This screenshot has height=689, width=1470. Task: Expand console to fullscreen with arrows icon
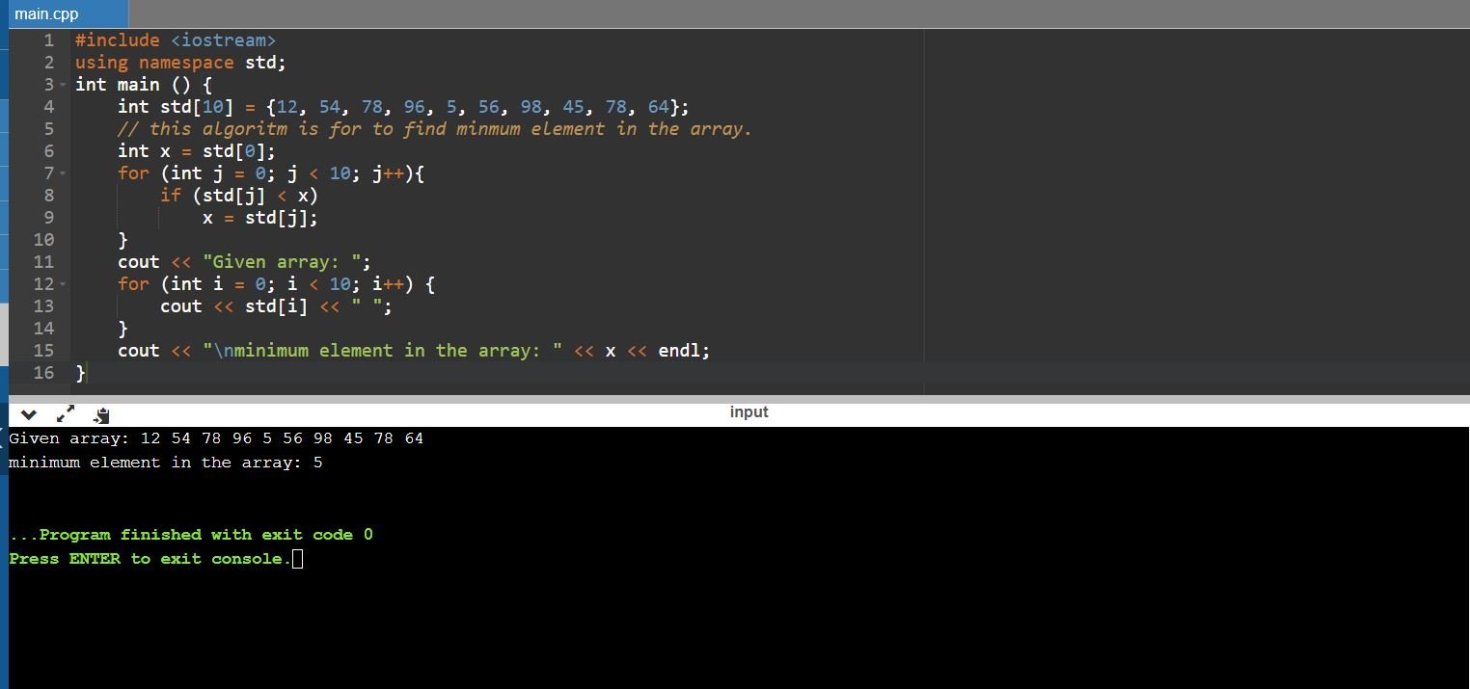click(66, 415)
